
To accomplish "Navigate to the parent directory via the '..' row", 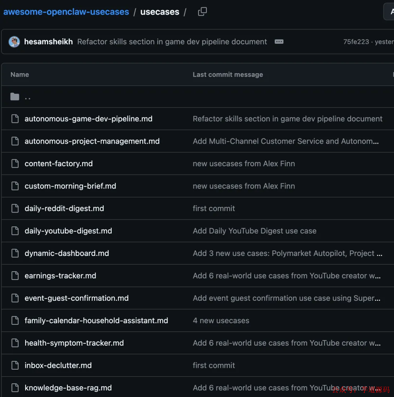I will (x=28, y=97).
